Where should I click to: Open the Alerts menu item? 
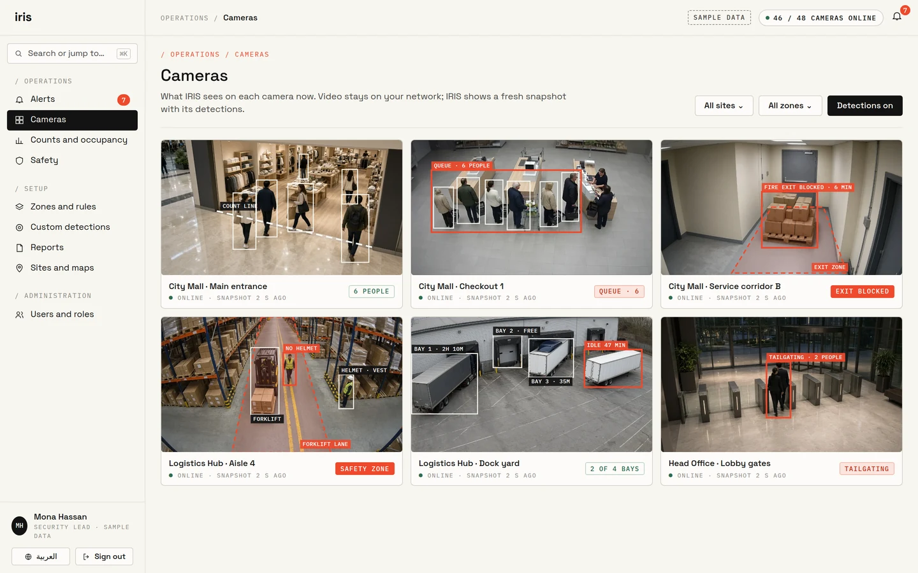coord(72,99)
